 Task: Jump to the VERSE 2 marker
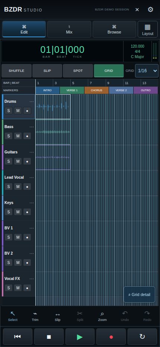(121, 90)
